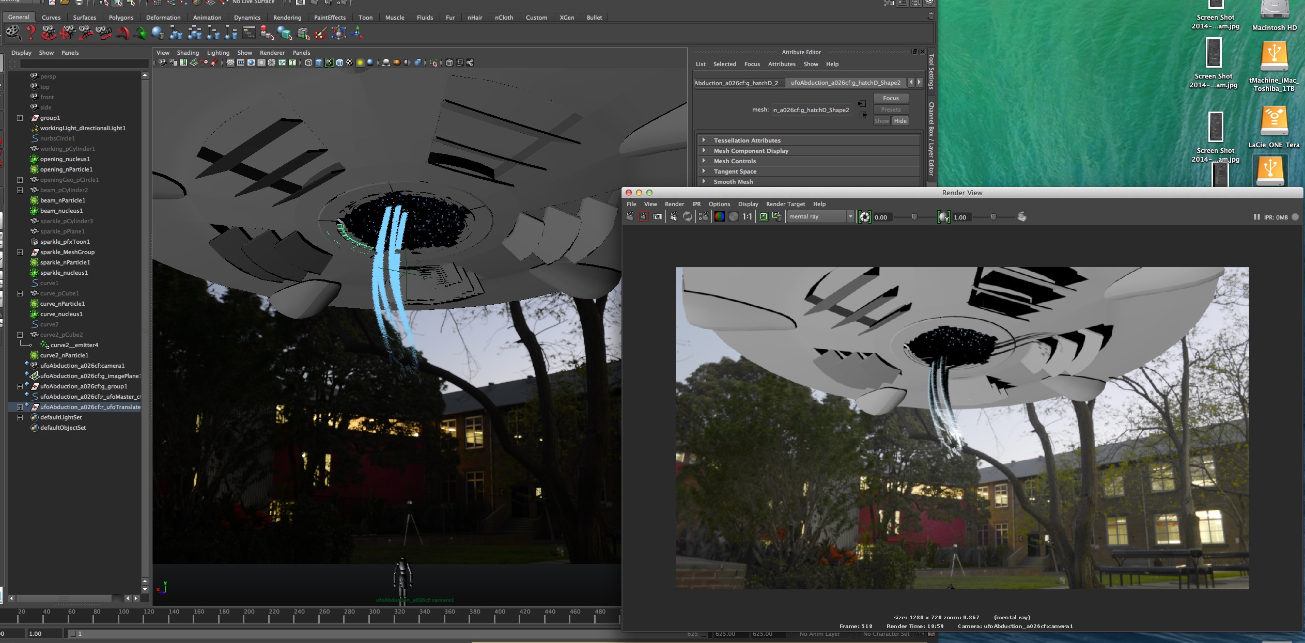Viewport: 1305px width, 643px height.
Task: Click the red question mark shelf icon
Action: pos(31,33)
